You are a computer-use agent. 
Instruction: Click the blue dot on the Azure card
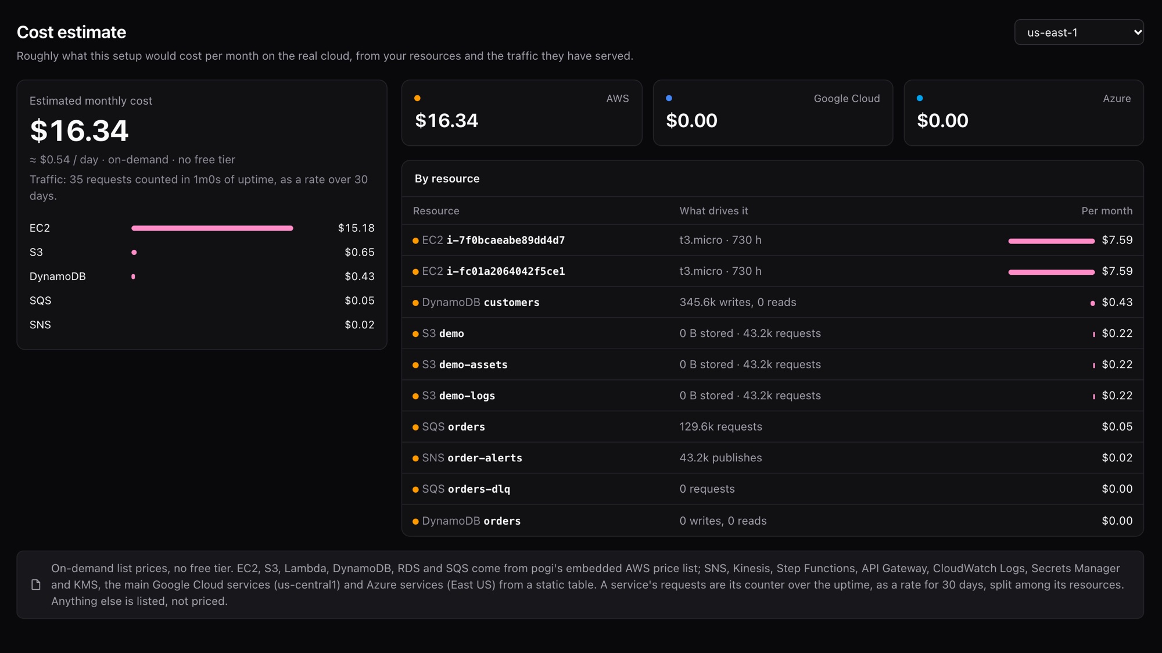click(920, 98)
